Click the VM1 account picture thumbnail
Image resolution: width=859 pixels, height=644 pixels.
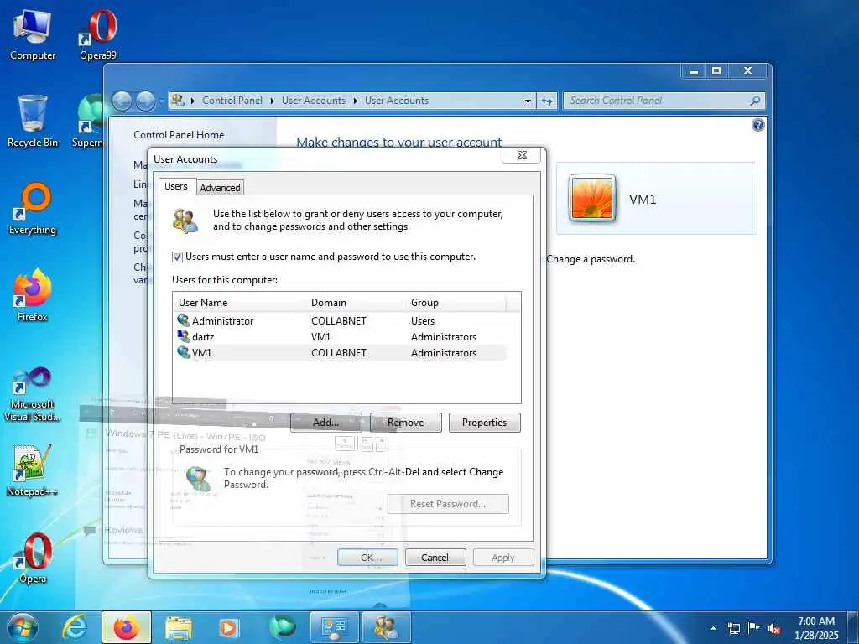point(591,198)
